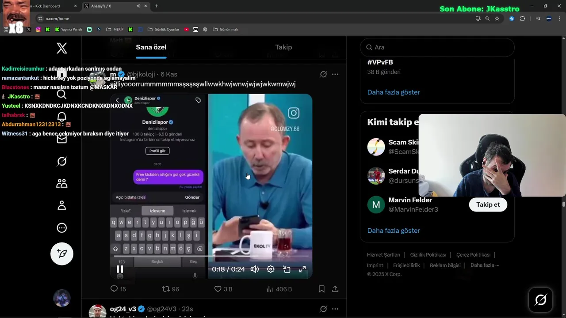566x318 pixels.
Task: Open Communities people icon in sidebar
Action: pos(62,183)
